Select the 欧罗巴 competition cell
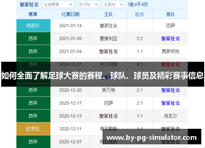The height and width of the screenshot is (148, 205). pyautogui.click(x=33, y=129)
